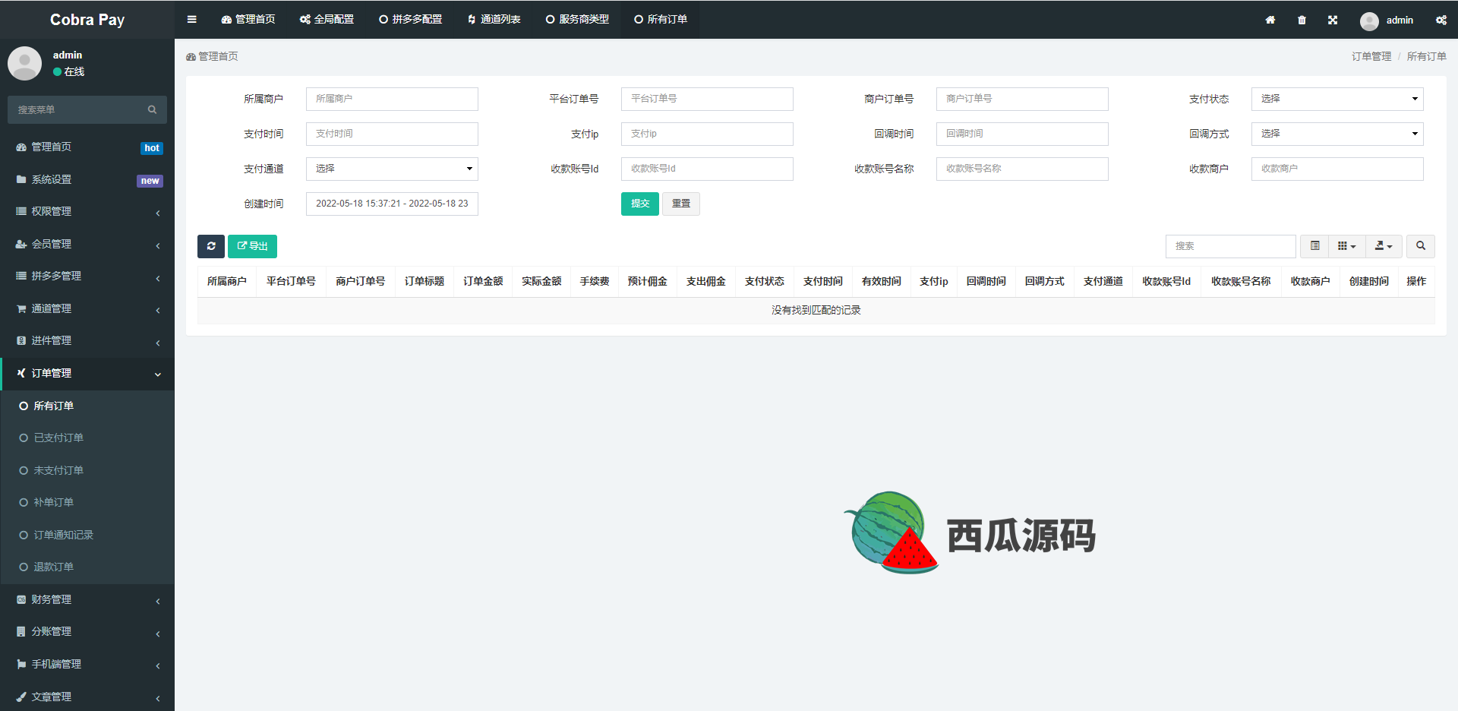Toggle the table card view button
This screenshot has height=711, width=1458.
pyautogui.click(x=1314, y=246)
